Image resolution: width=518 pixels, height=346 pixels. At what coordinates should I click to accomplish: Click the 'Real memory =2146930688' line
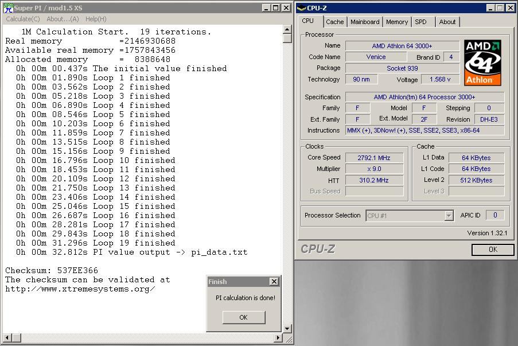pyautogui.click(x=90, y=41)
